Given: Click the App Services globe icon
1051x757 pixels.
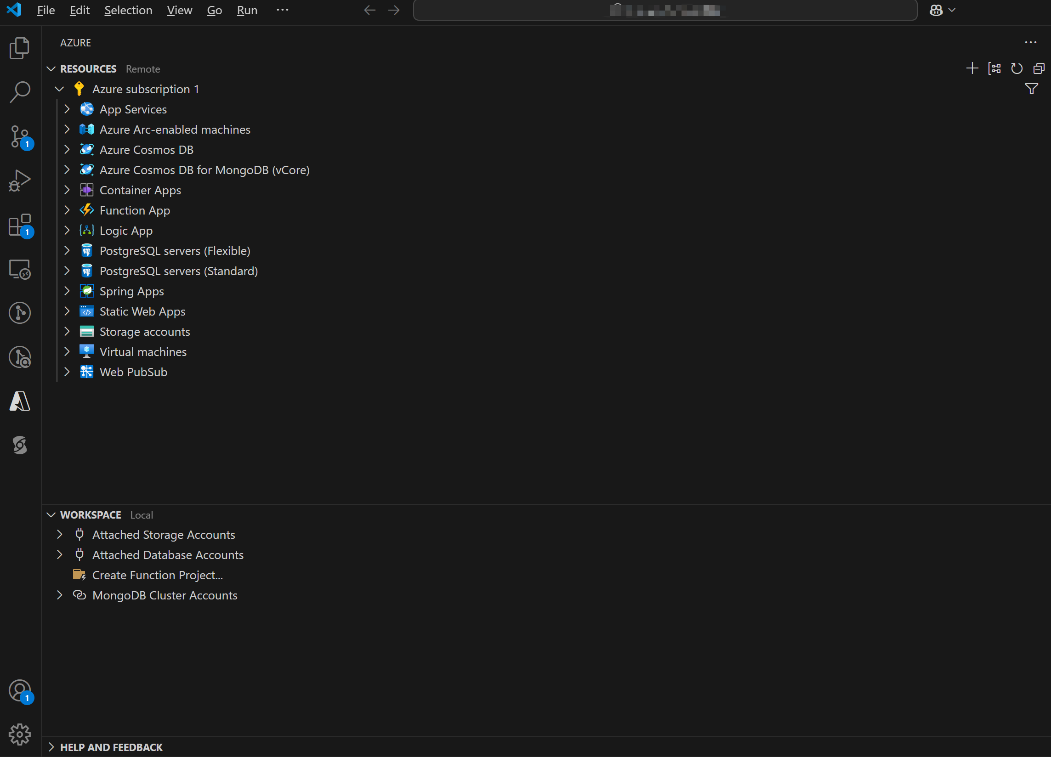Looking at the screenshot, I should click(x=87, y=109).
